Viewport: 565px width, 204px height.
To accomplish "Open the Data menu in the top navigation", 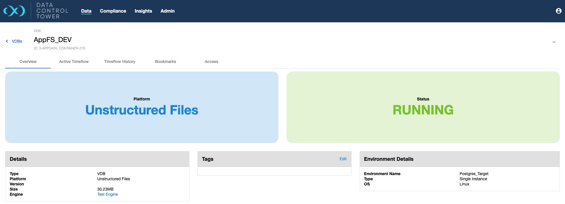I will coord(86,11).
